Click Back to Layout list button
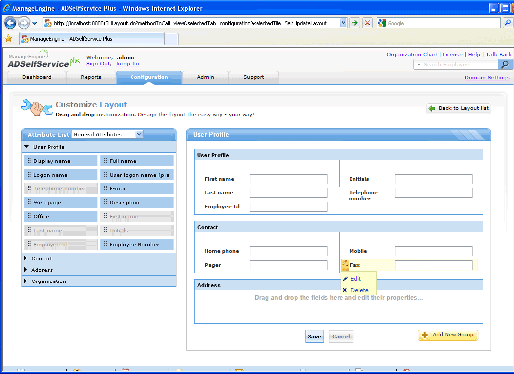The image size is (514, 374). pos(458,108)
